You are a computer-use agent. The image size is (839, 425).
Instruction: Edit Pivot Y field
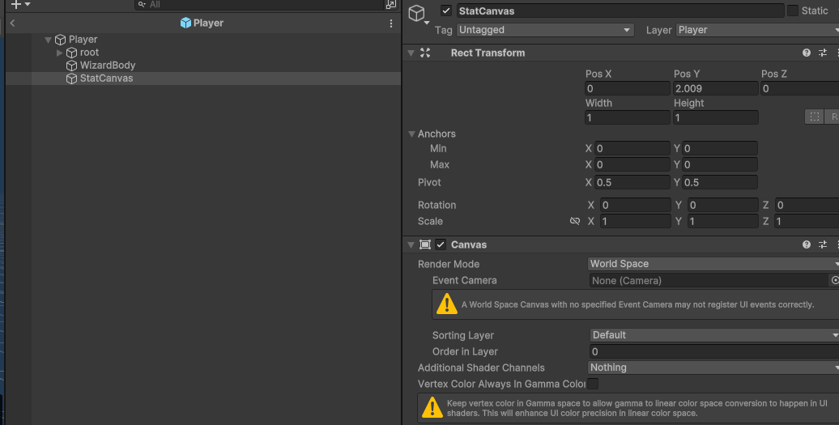720,182
